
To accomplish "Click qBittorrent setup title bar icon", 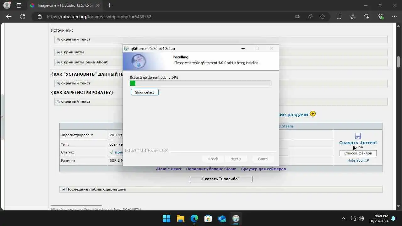I will point(126,48).
